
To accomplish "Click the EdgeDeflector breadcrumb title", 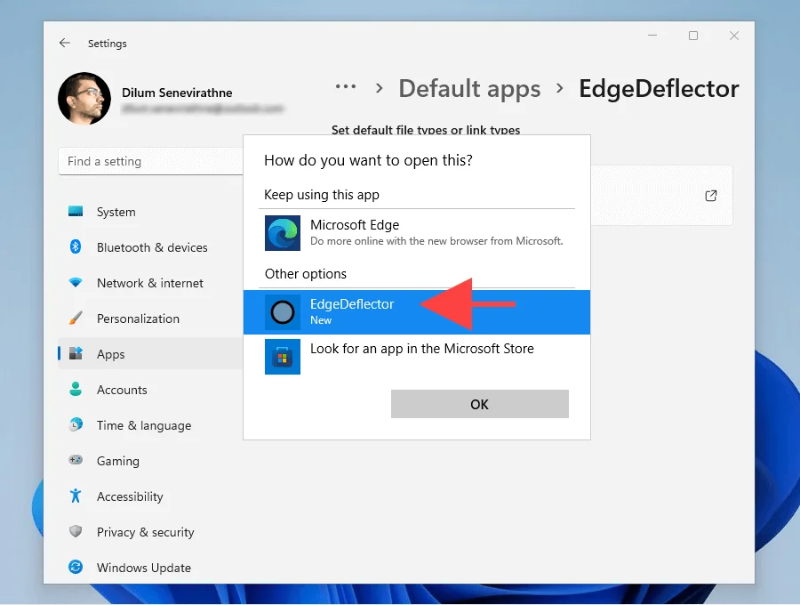I will pos(659,89).
